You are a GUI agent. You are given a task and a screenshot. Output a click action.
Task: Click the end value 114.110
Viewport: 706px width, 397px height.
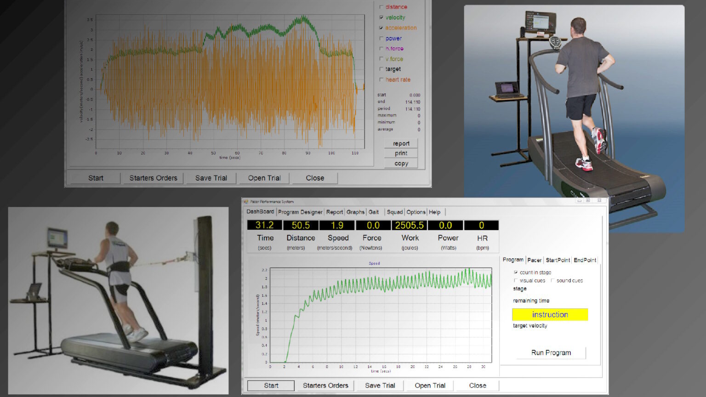[413, 102]
